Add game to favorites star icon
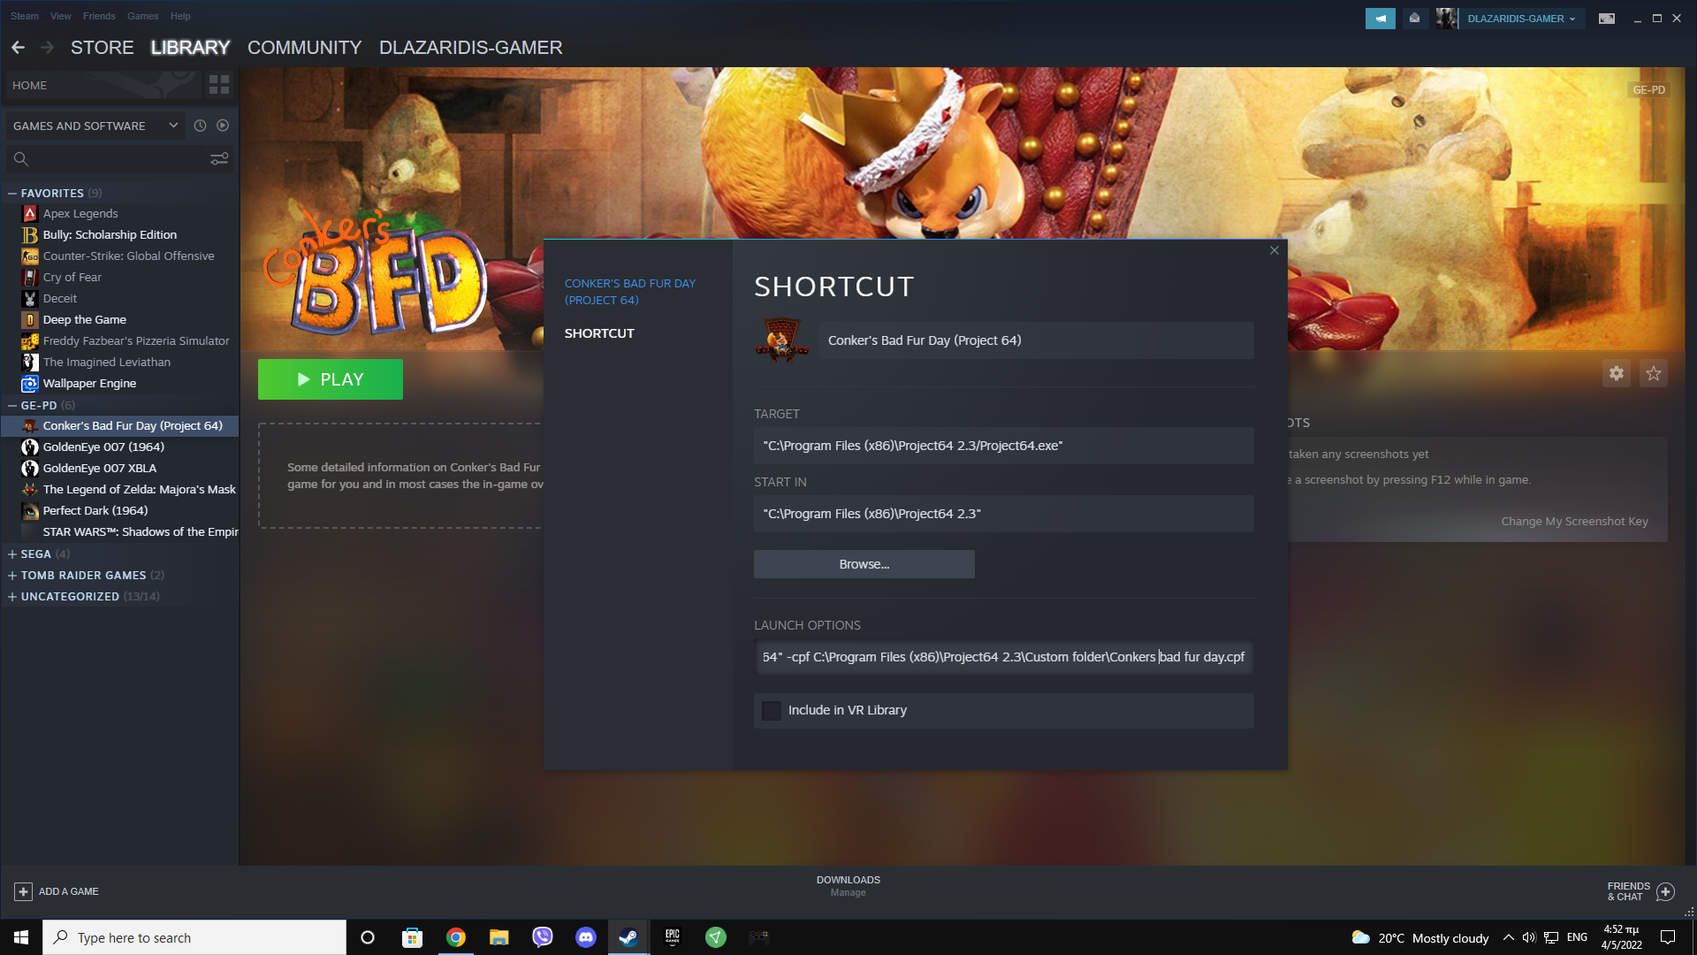 (x=1653, y=373)
